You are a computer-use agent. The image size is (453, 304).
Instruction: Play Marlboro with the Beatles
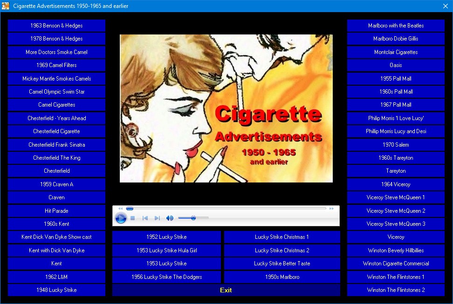[x=396, y=26]
